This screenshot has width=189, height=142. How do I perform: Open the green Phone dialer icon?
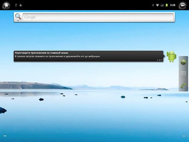(x=183, y=86)
